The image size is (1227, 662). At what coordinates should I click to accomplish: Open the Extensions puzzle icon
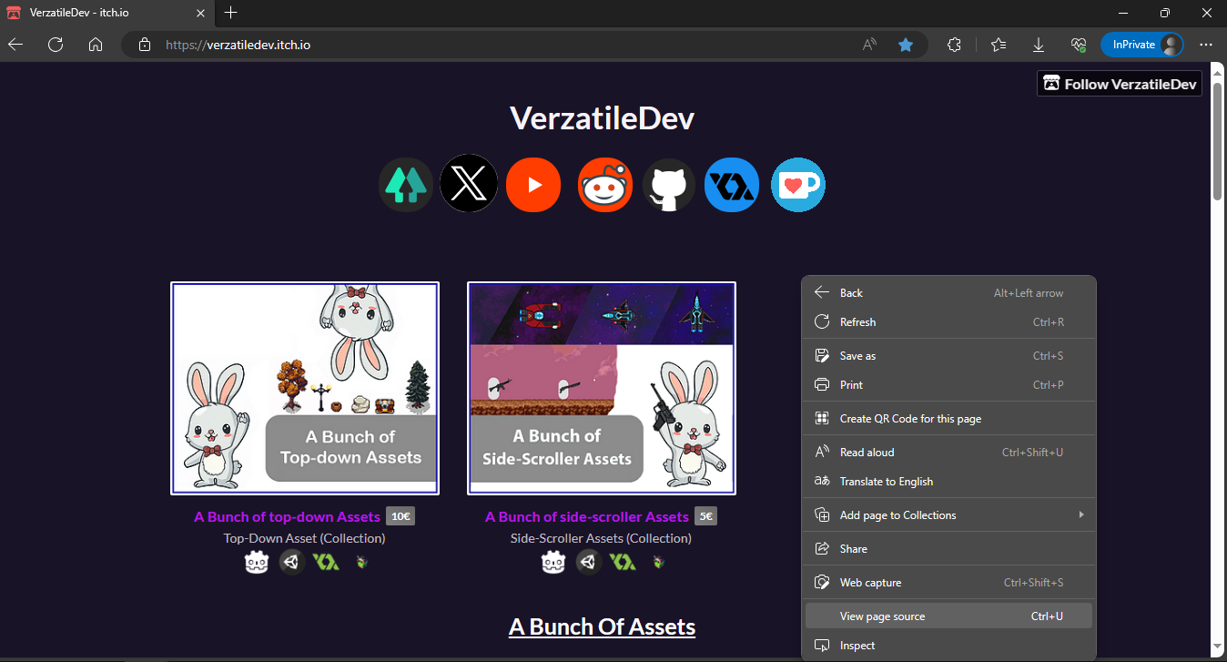pos(955,45)
